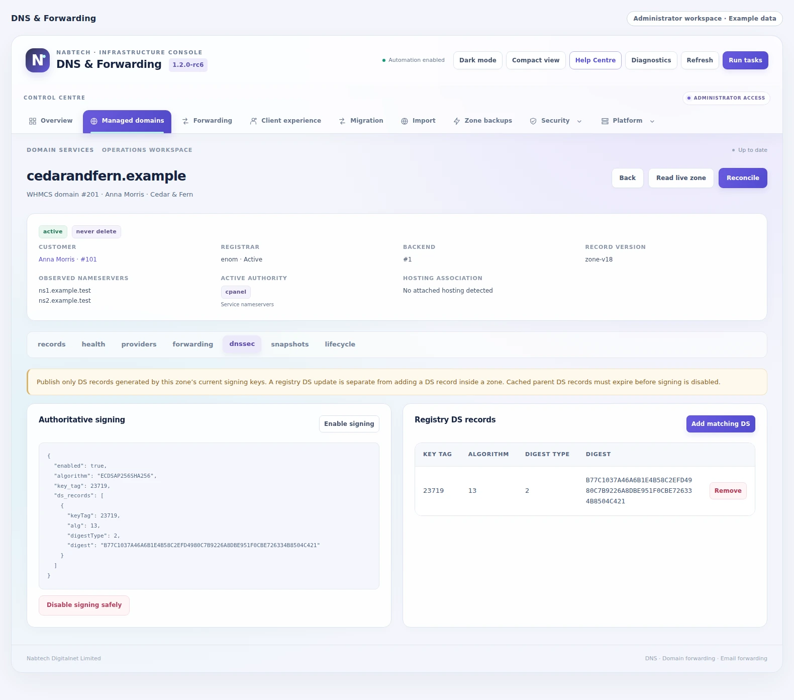Click the Administrator Access badge
The image size is (794, 700).
[x=726, y=98]
